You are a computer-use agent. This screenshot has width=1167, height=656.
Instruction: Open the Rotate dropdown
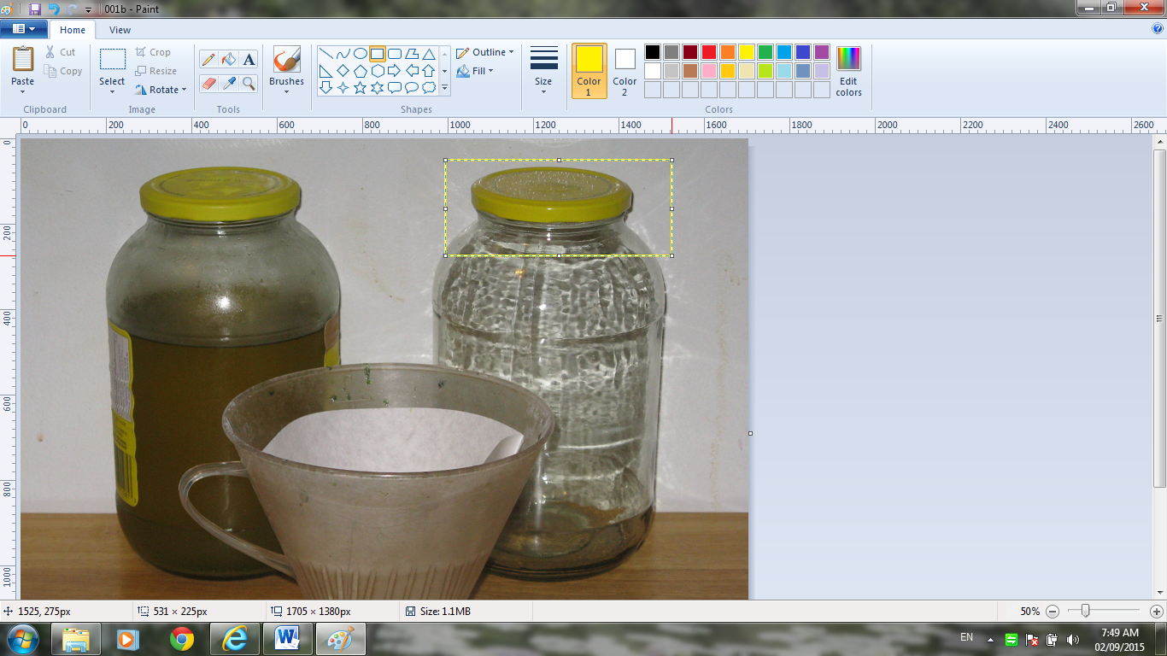point(161,90)
